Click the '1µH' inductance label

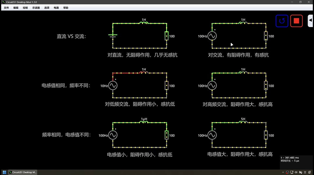(144, 119)
